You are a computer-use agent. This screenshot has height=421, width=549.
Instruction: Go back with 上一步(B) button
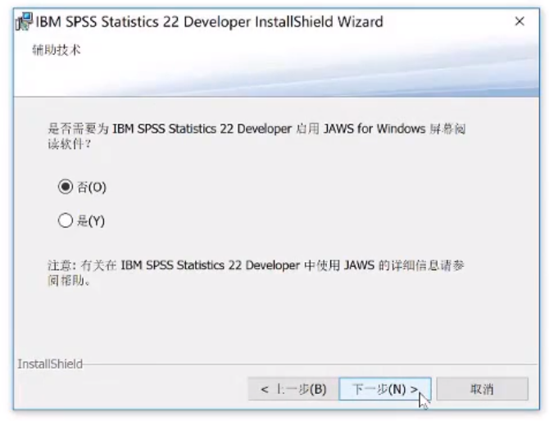pos(293,389)
